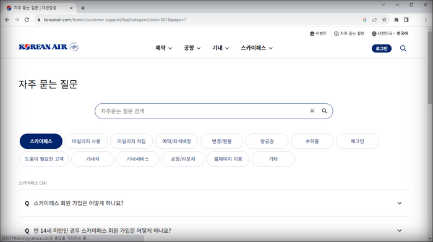
Task: Click the Korean Air logo
Action: click(x=49, y=47)
